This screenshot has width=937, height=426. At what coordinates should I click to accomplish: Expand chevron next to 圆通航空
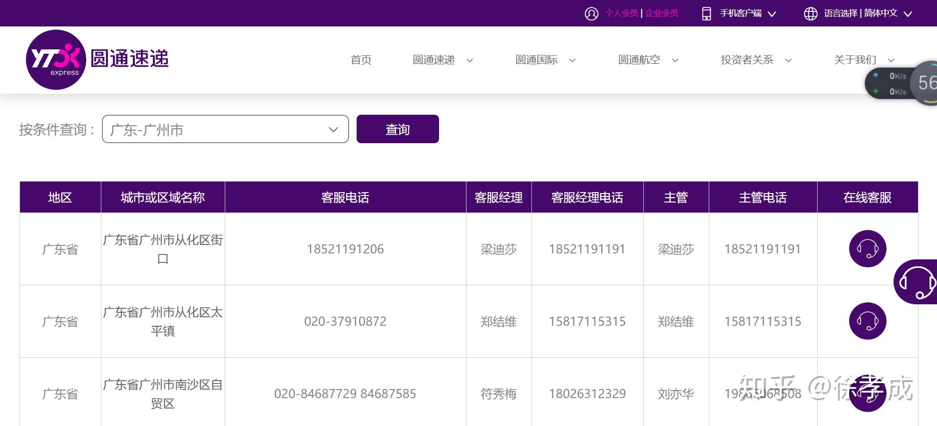(x=675, y=60)
